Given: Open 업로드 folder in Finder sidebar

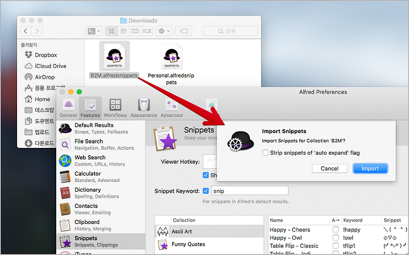Looking at the screenshot, I should tap(37, 132).
